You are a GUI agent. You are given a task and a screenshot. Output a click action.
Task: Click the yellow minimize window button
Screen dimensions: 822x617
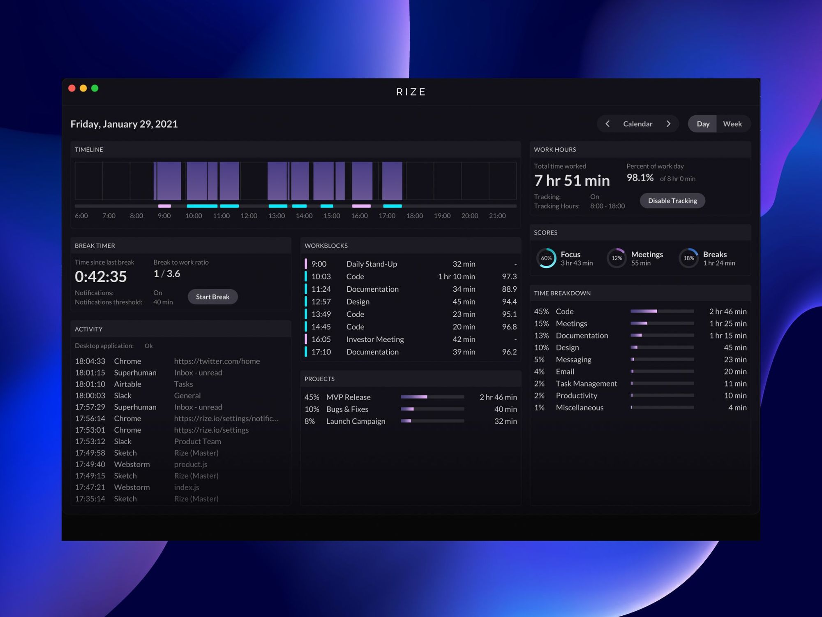click(x=83, y=88)
